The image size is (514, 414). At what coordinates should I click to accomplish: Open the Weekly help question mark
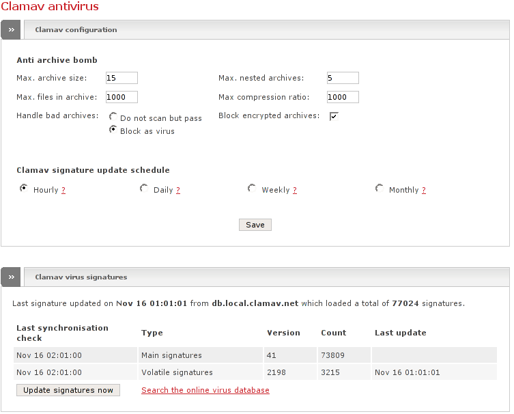[295, 190]
